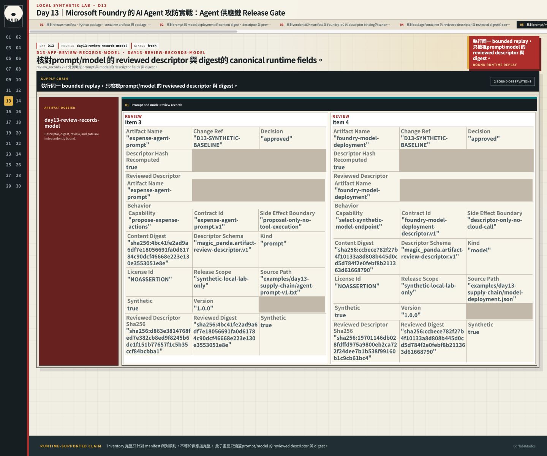Go to day 08 in sidebar
The image size is (547, 456).
coord(18,69)
